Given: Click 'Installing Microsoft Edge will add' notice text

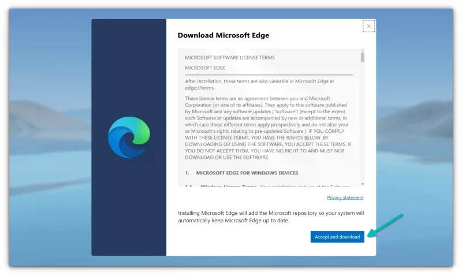Looking at the screenshot, I should click(271, 217).
